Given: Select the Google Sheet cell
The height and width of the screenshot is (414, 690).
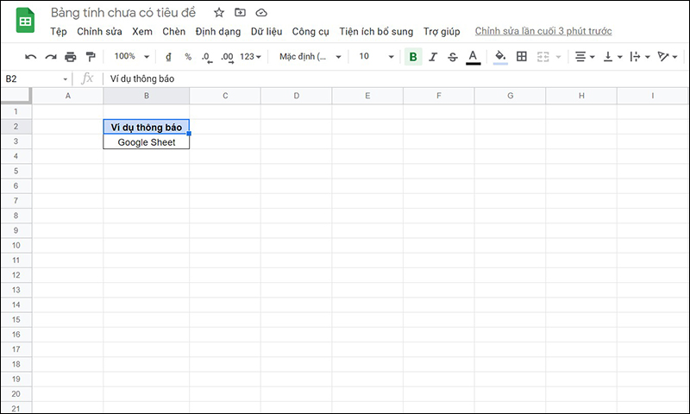Looking at the screenshot, I should click(147, 141).
